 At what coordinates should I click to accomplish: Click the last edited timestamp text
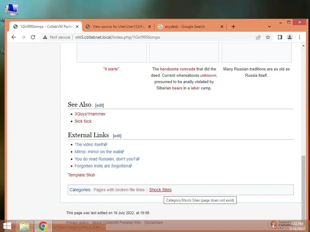coord(108,213)
